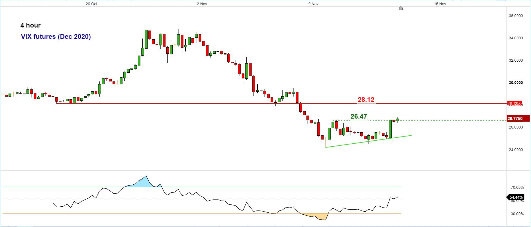Click the red 28.1250 price tag
Screen dimensions: 531x227
pyautogui.click(x=514, y=104)
